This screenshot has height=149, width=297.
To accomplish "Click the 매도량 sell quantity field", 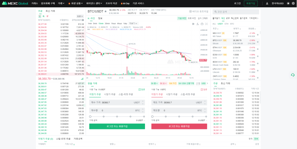I will pos(179,110).
